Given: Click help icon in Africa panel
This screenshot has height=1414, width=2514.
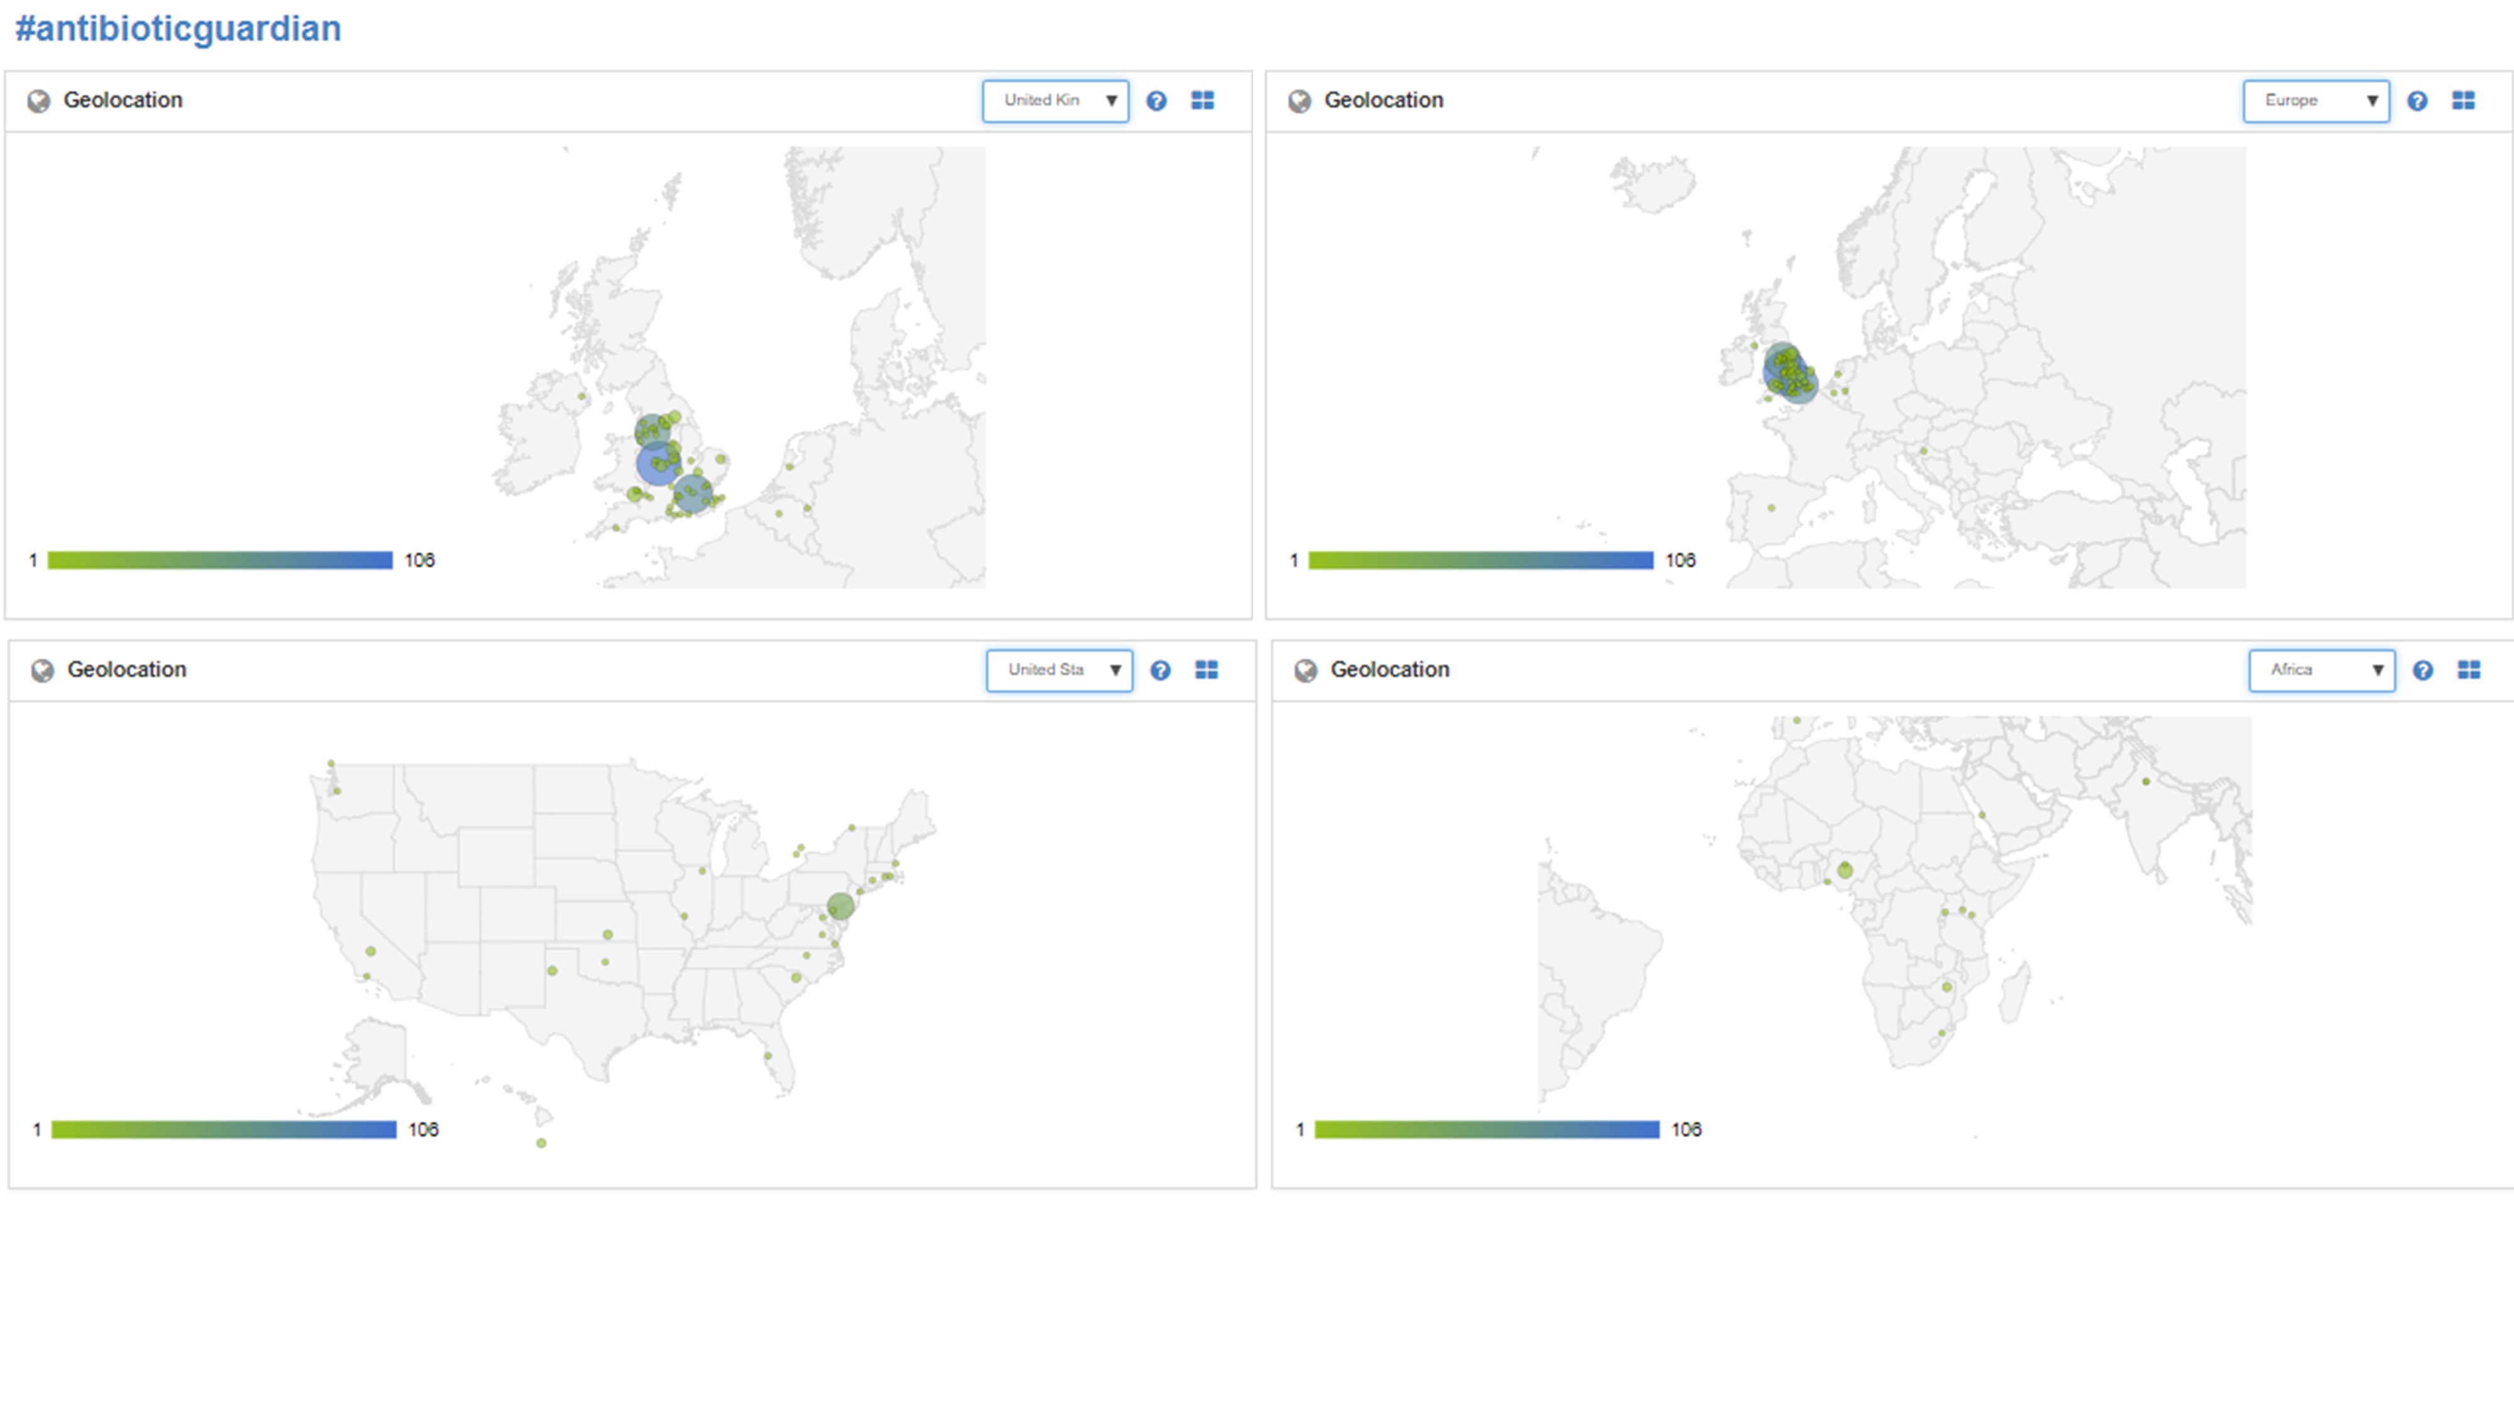Looking at the screenshot, I should pos(2423,671).
